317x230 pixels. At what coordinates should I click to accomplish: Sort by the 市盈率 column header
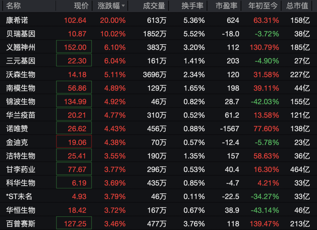[226, 6]
